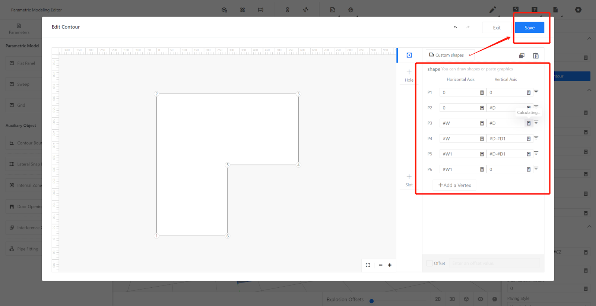596x306 pixels.
Task: Click the P6 Horizontal Axis #W1 field
Action: [x=463, y=169]
